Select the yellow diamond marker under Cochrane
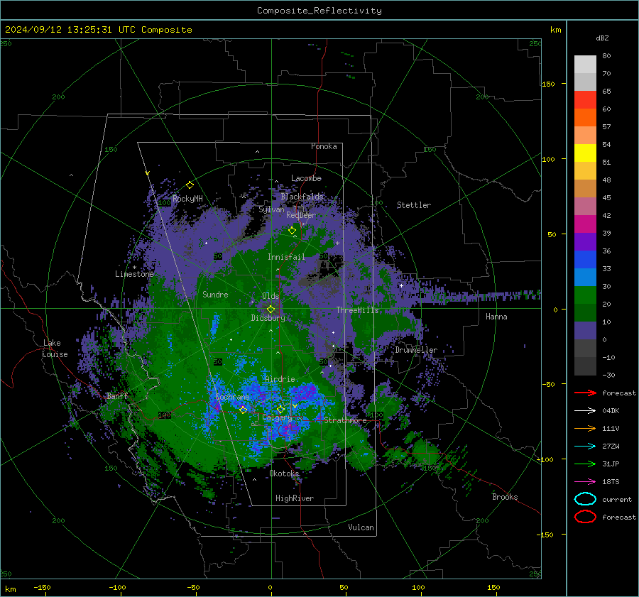639x597 pixels. click(243, 410)
